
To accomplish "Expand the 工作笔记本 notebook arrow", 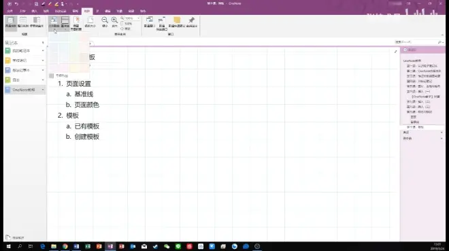I will 43,70.
